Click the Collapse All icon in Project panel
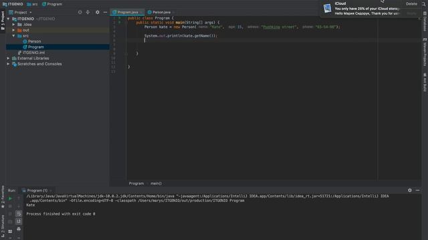The width and height of the screenshot is (428, 240). point(88,12)
